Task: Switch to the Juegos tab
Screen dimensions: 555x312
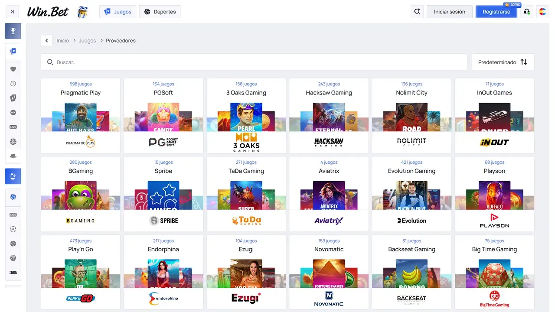Action: click(x=118, y=12)
